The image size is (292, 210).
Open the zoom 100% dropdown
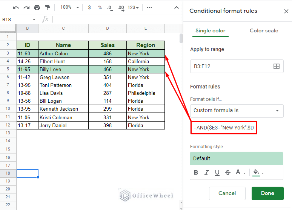pos(70,8)
